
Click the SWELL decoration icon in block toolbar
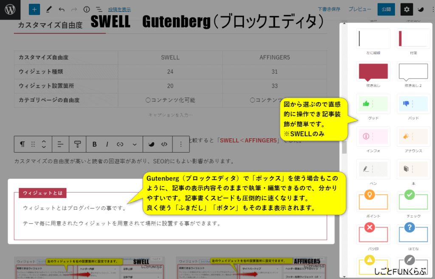(151, 144)
